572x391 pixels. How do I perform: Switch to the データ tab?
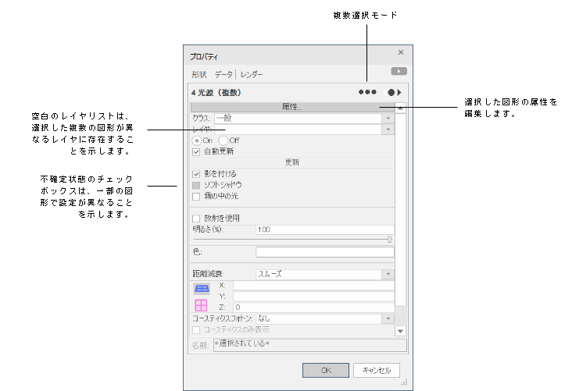coord(223,74)
